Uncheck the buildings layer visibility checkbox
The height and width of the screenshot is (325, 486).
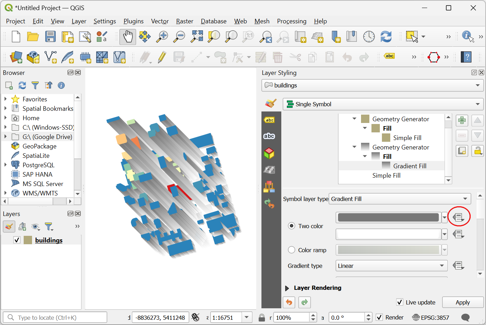17,240
